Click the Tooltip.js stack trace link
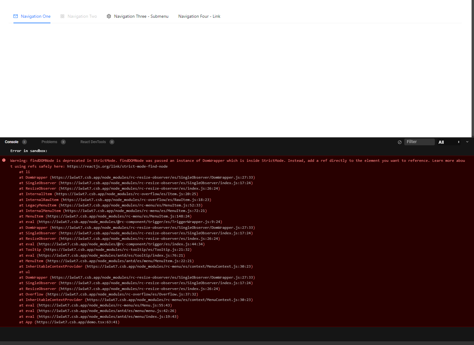Viewport: 474px width, 345px height. point(117,250)
